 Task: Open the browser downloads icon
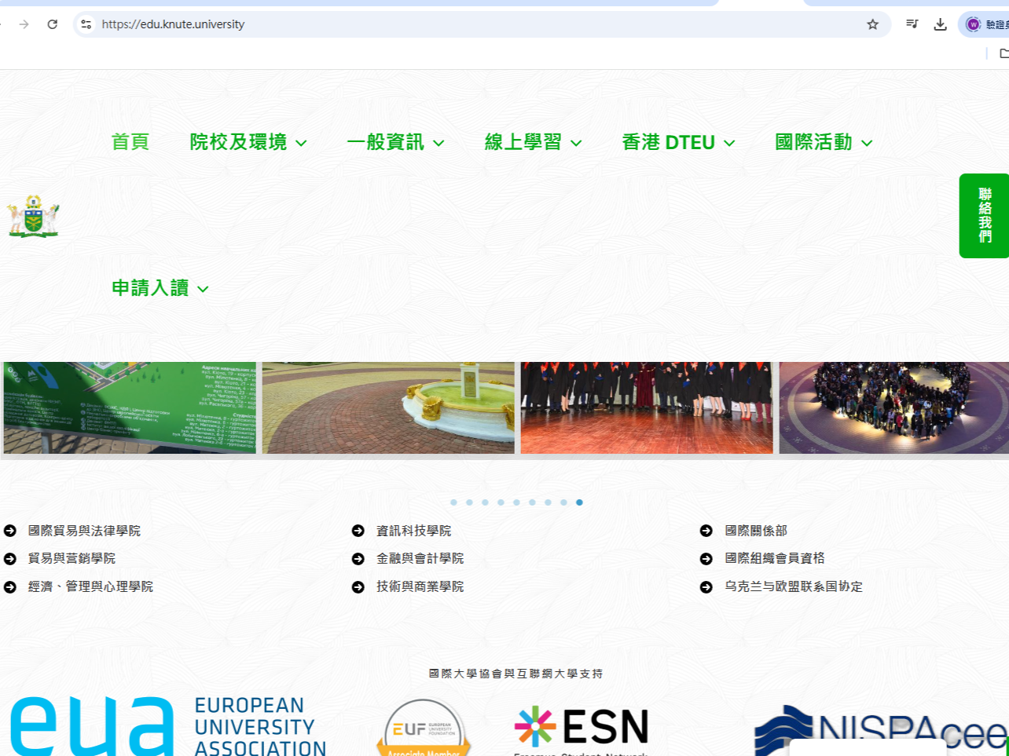(x=940, y=24)
